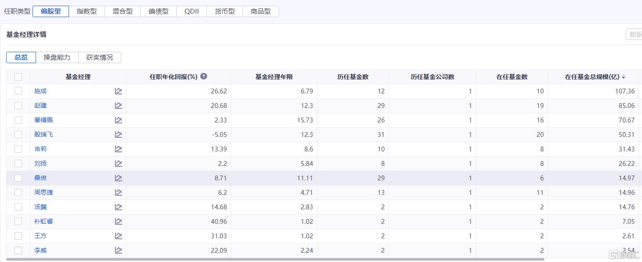Open fund manager 李威's profile link
The image size is (642, 262).
pyautogui.click(x=40, y=250)
